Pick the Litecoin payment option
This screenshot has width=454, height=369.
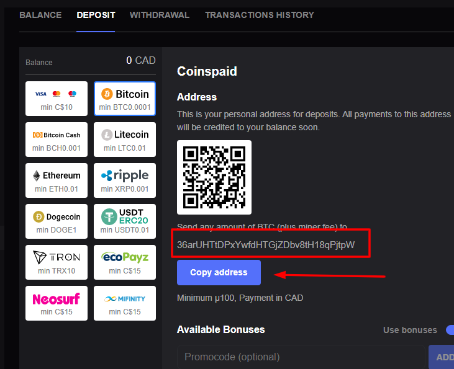(125, 140)
